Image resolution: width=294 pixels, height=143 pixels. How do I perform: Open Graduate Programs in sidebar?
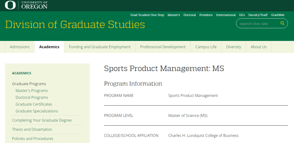click(29, 84)
